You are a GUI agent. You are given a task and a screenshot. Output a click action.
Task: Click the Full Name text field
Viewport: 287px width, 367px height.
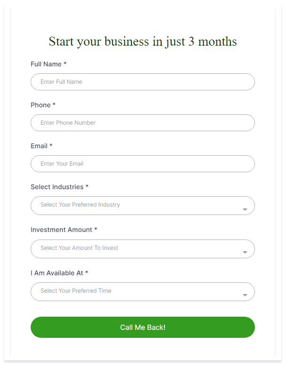143,82
